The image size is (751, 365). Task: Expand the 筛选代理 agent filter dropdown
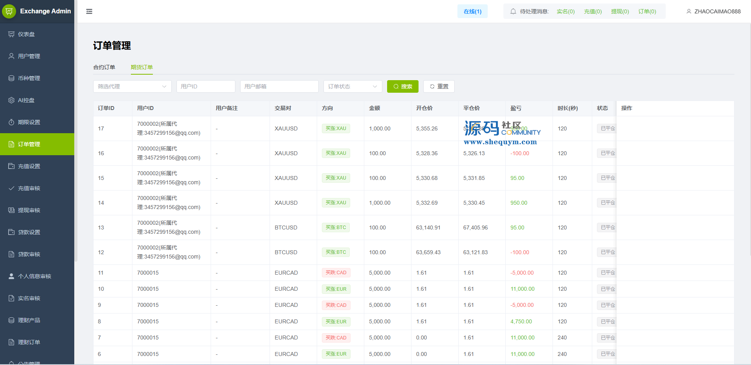pyautogui.click(x=132, y=86)
